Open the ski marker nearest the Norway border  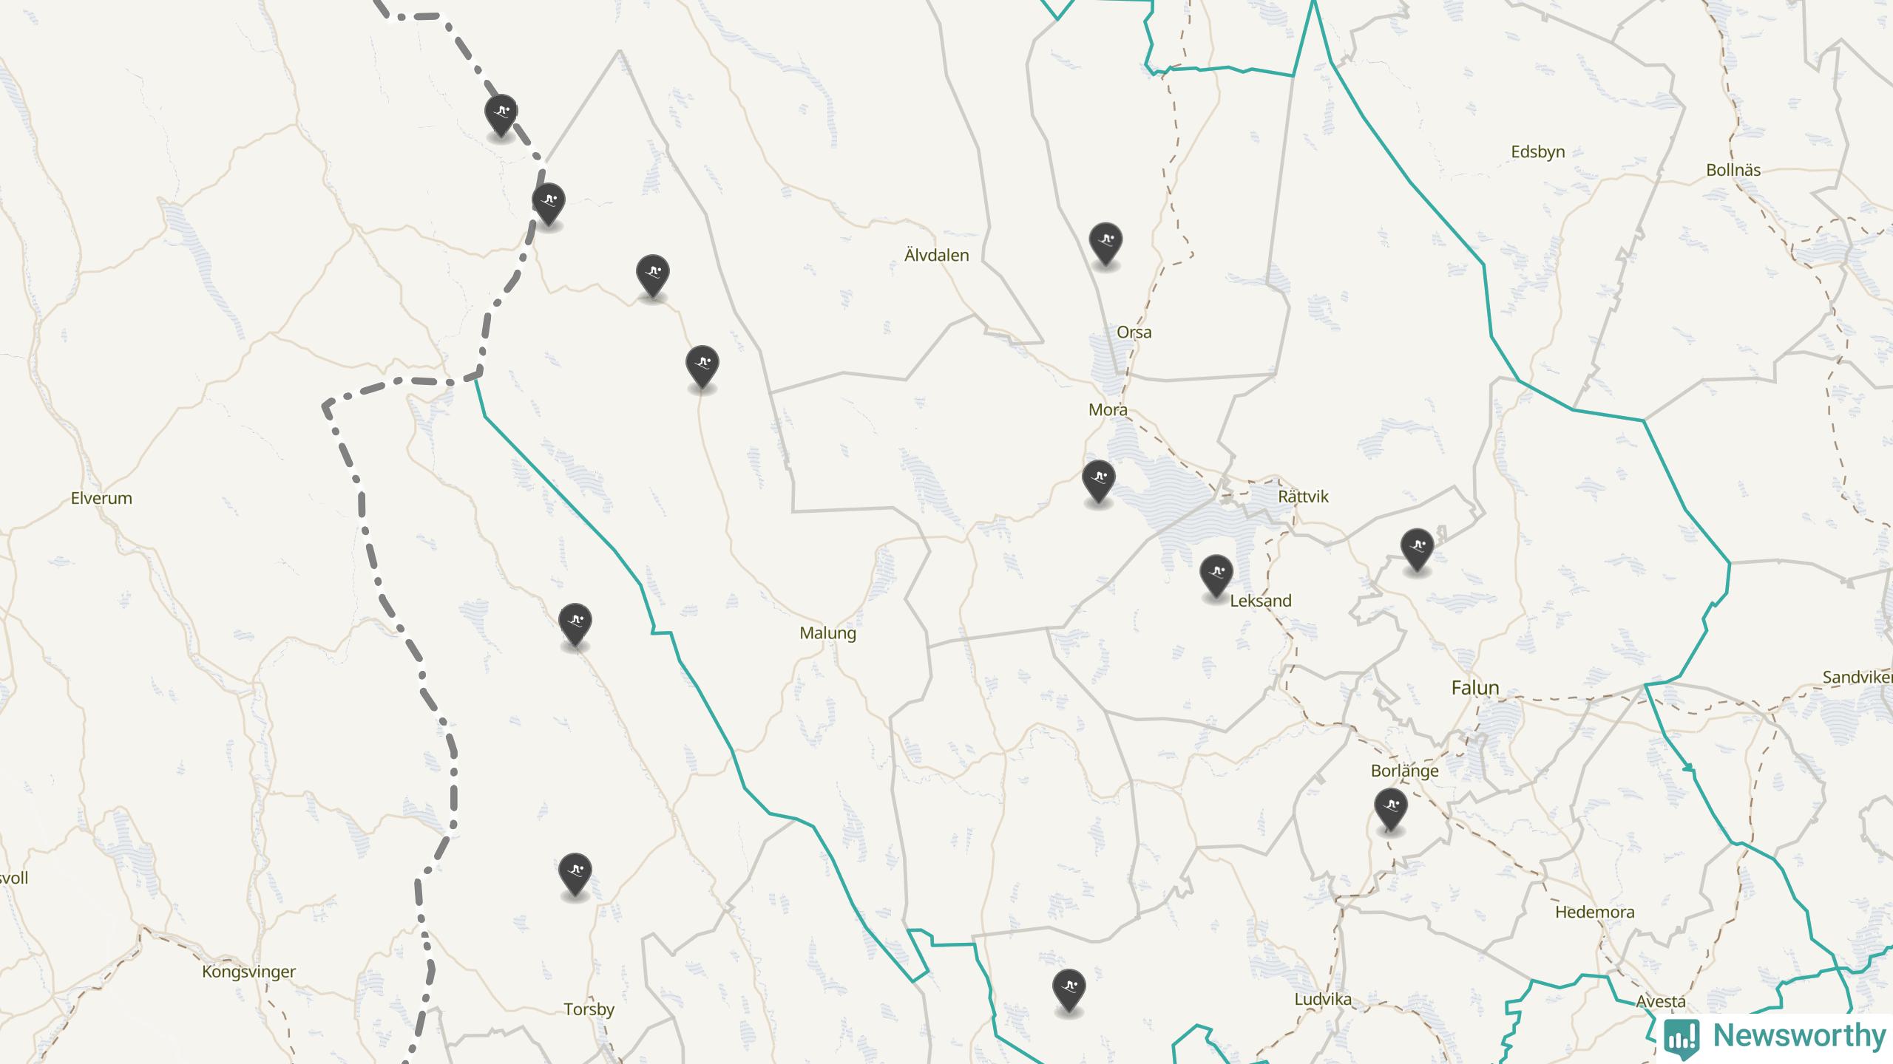(549, 204)
